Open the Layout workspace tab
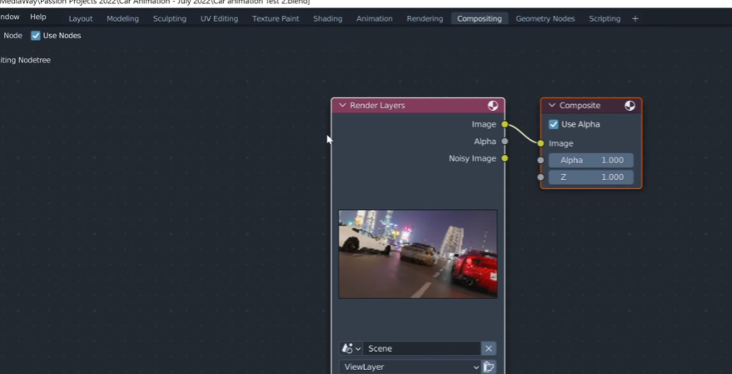 coord(80,18)
